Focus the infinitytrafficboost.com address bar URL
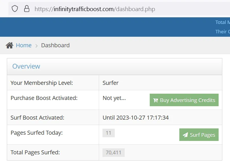 (x=95, y=9)
